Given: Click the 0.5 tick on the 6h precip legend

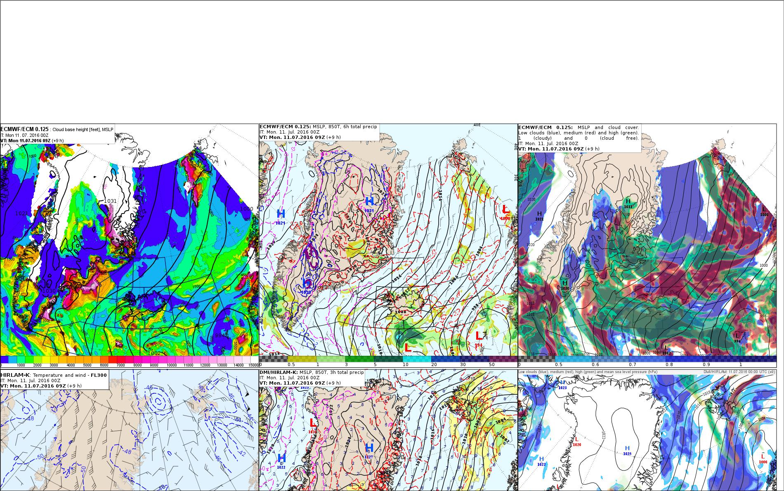Looking at the screenshot, I should (x=291, y=365).
